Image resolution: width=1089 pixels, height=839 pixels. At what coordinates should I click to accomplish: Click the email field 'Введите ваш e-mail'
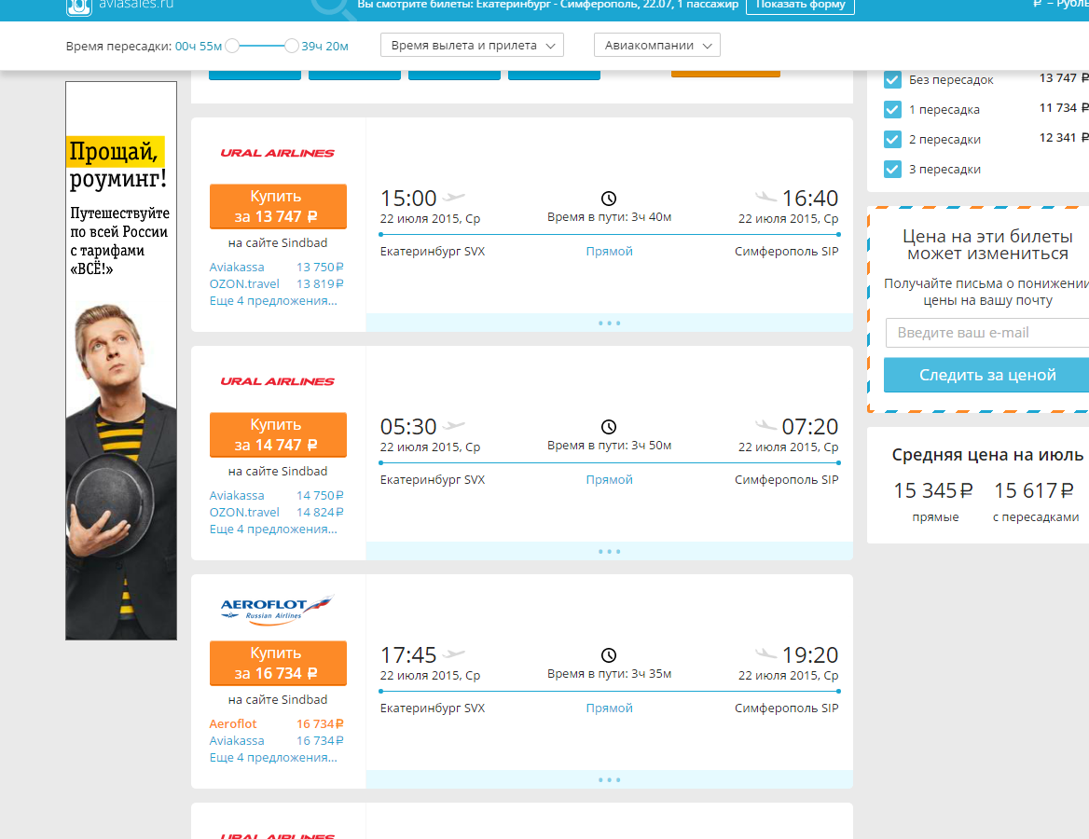(986, 333)
